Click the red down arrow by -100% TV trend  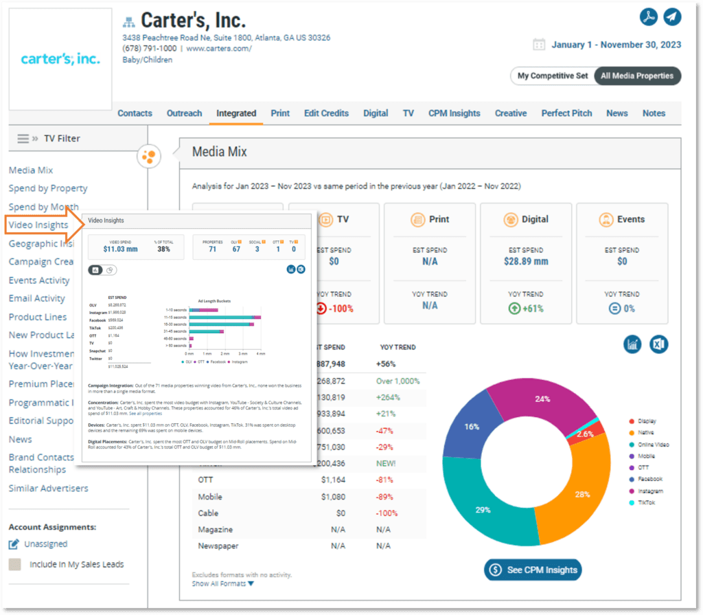pyautogui.click(x=321, y=309)
